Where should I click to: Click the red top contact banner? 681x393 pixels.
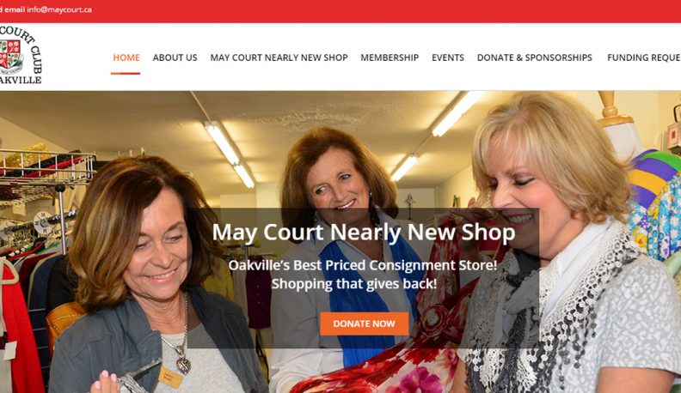pos(340,11)
